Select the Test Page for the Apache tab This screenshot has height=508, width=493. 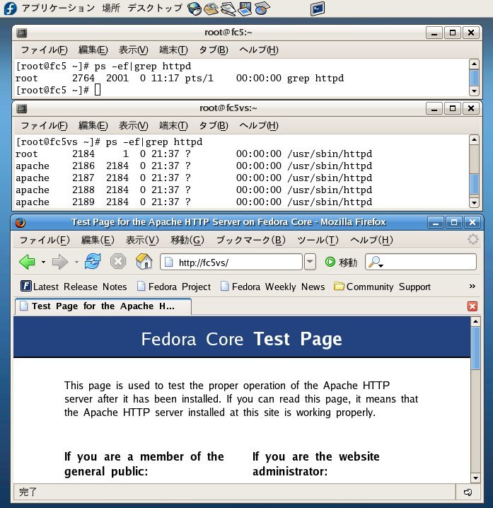click(x=103, y=306)
